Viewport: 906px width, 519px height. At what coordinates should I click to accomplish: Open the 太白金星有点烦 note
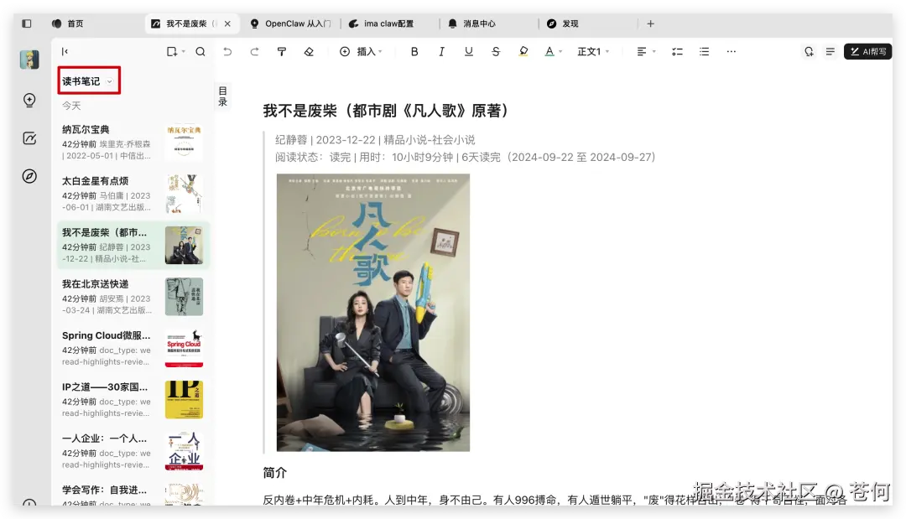point(133,194)
